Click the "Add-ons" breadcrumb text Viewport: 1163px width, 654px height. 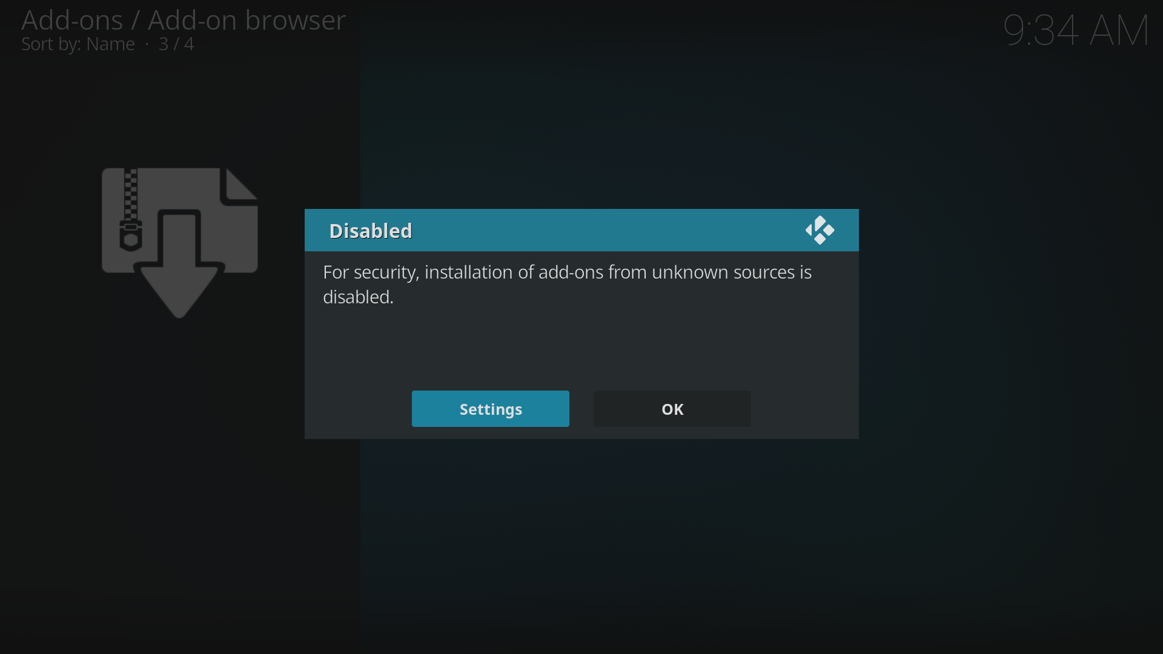click(x=72, y=20)
